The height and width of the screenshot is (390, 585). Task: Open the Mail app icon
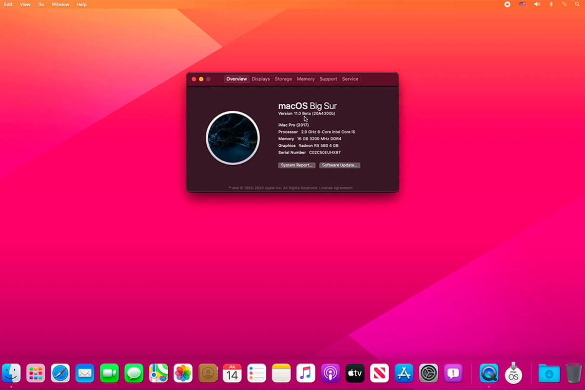coord(85,373)
